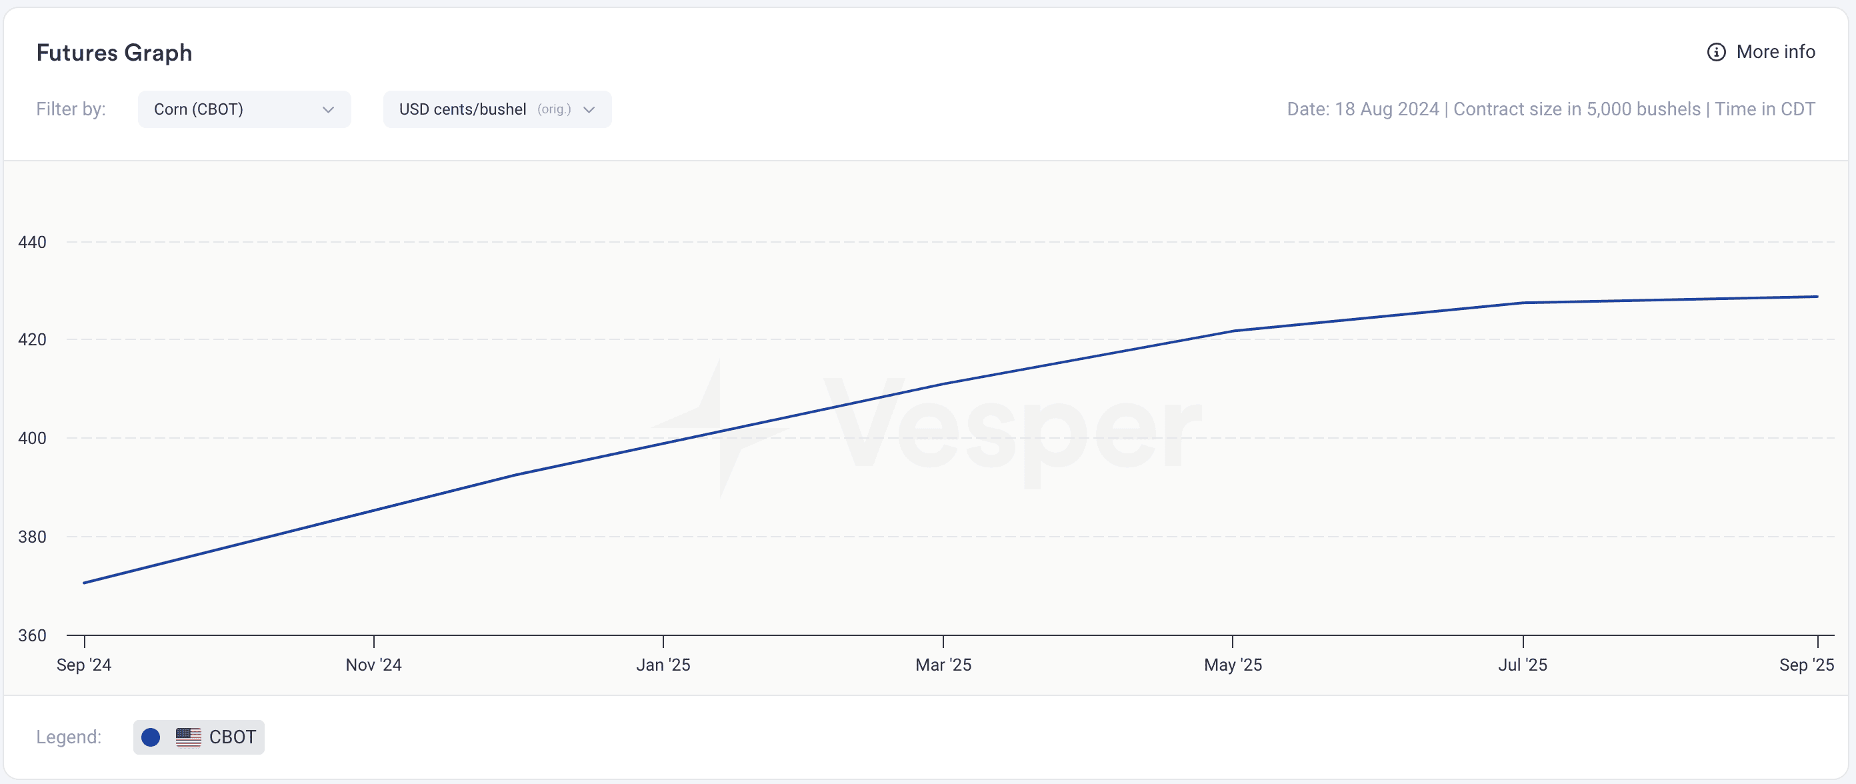
Task: Click the 440 y-axis value
Action: pos(33,242)
